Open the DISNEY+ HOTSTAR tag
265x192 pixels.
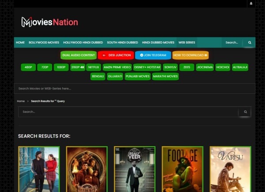(147, 67)
